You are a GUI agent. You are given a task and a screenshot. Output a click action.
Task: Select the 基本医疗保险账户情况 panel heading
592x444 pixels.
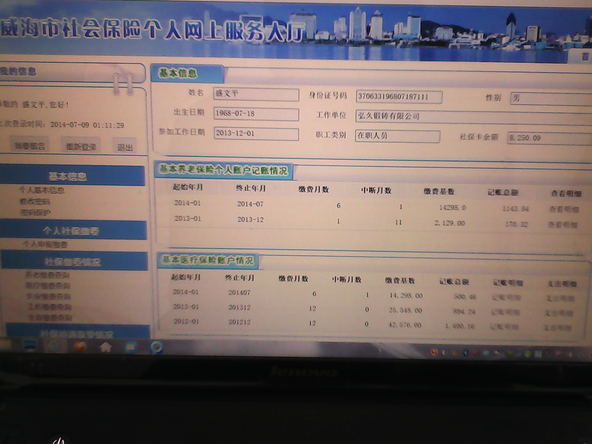(208, 260)
